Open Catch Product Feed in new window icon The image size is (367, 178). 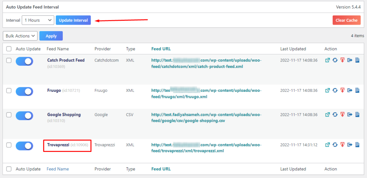point(328,60)
